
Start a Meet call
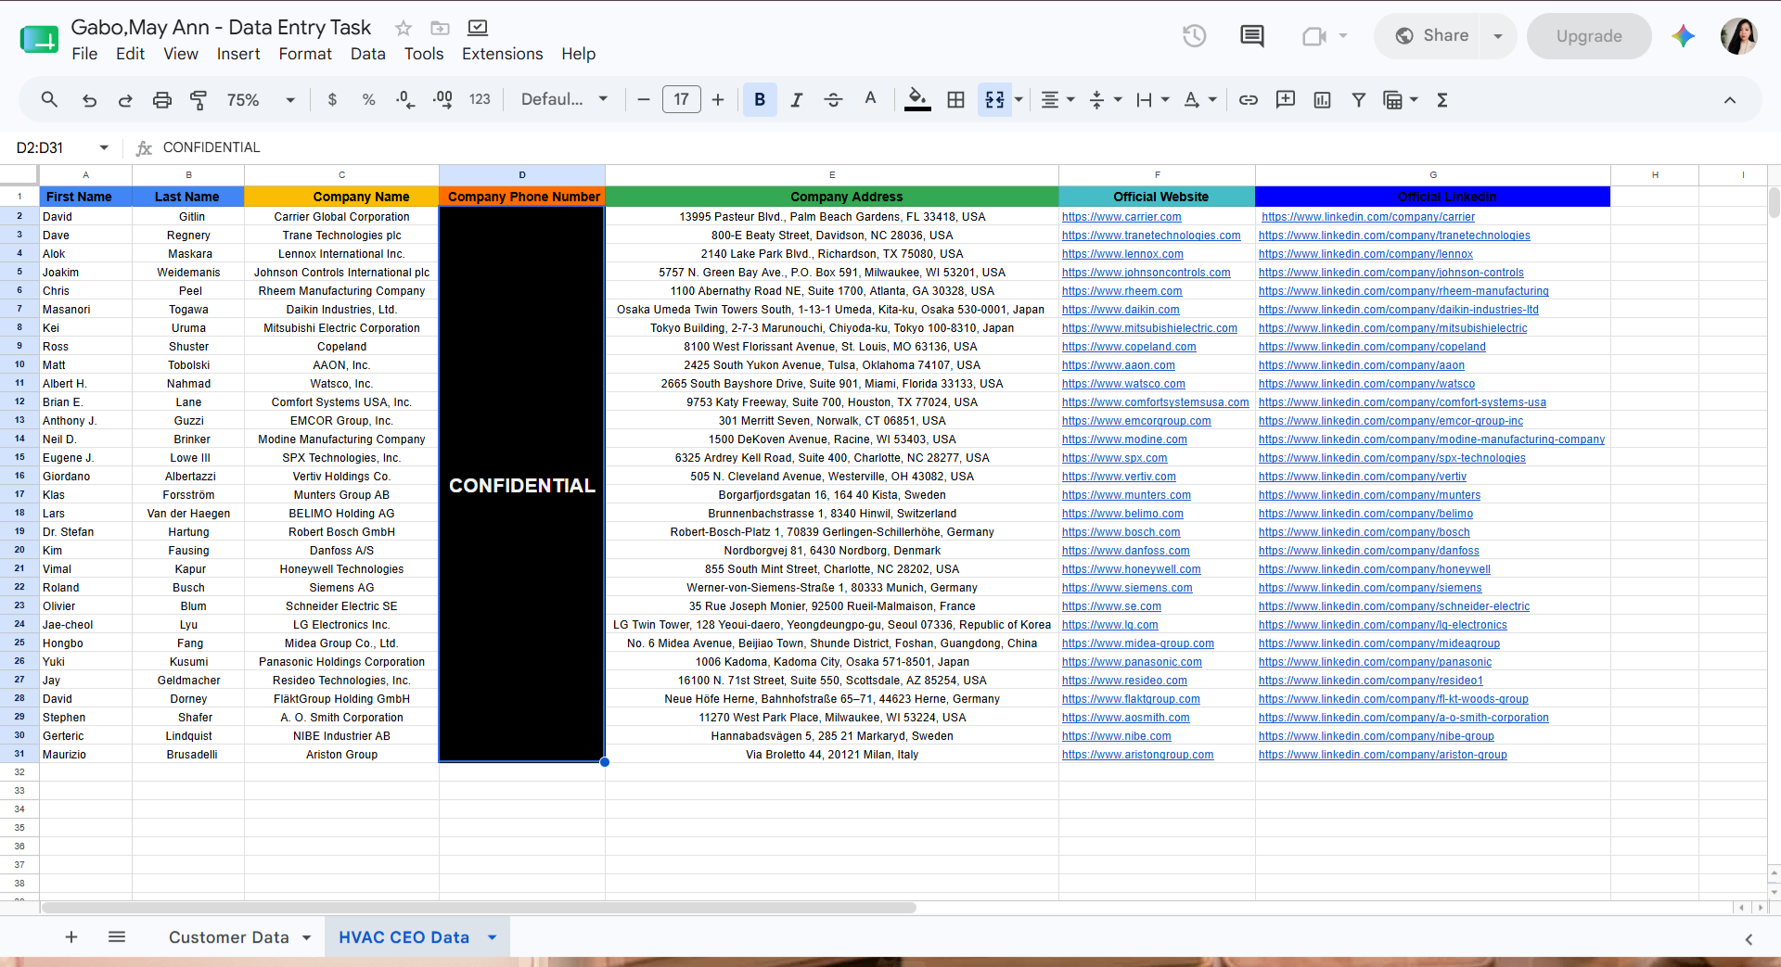click(x=1313, y=36)
